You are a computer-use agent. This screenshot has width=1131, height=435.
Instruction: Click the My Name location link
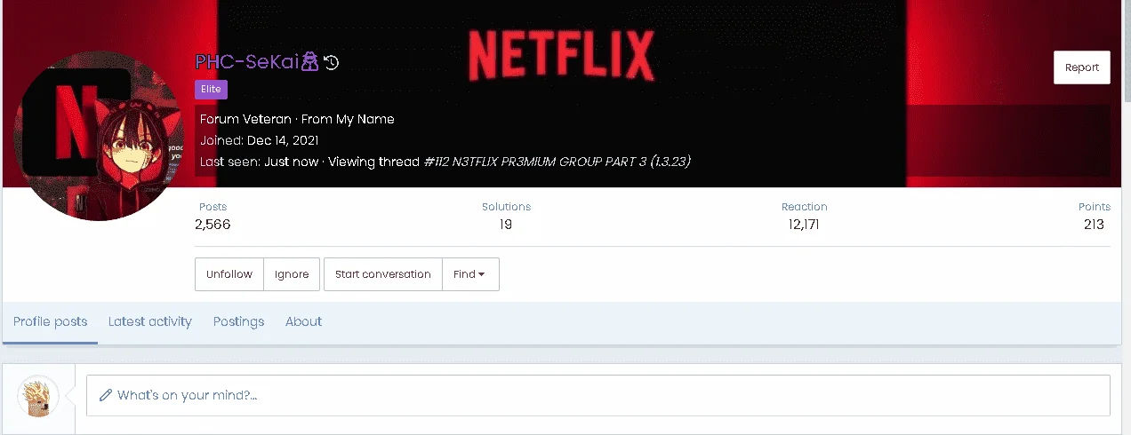(x=365, y=119)
